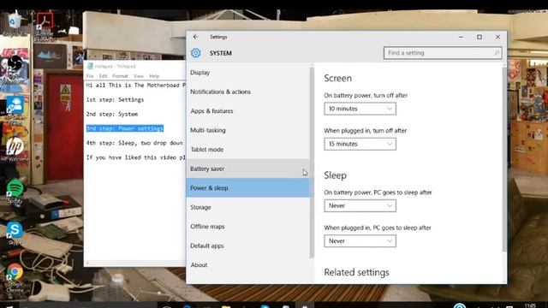
Task: Open Notepad's Help menu
Action: 154,76
